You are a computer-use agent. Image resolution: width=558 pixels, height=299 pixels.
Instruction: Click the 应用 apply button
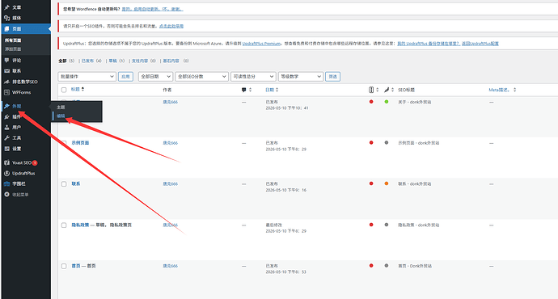point(125,77)
